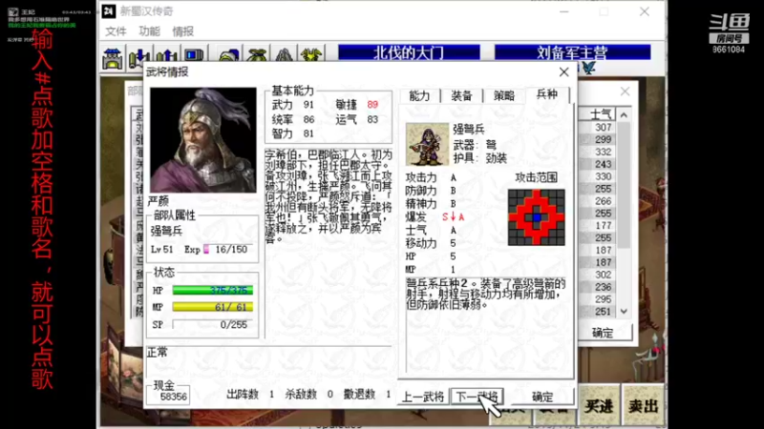
Task: Click the 武器: 弩 line
Action: coord(475,145)
